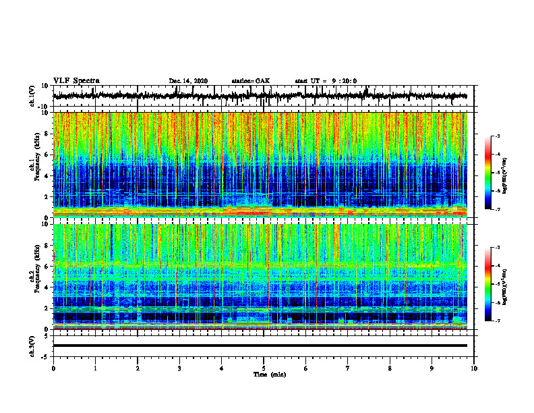Click the ch.3 flat black signal line
Screen dimensions: 534x413
[260, 346]
